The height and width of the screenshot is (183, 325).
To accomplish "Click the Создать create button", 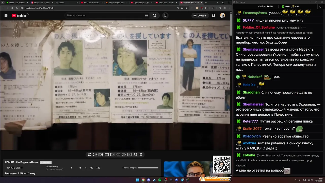I will tap(200, 16).
